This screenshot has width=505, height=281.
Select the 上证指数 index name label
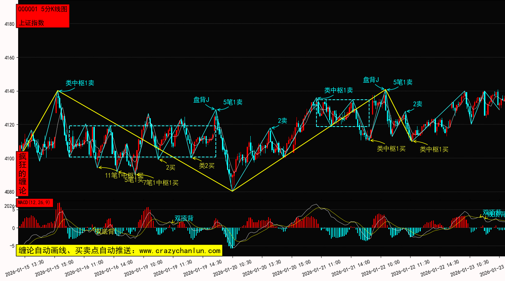31,22
